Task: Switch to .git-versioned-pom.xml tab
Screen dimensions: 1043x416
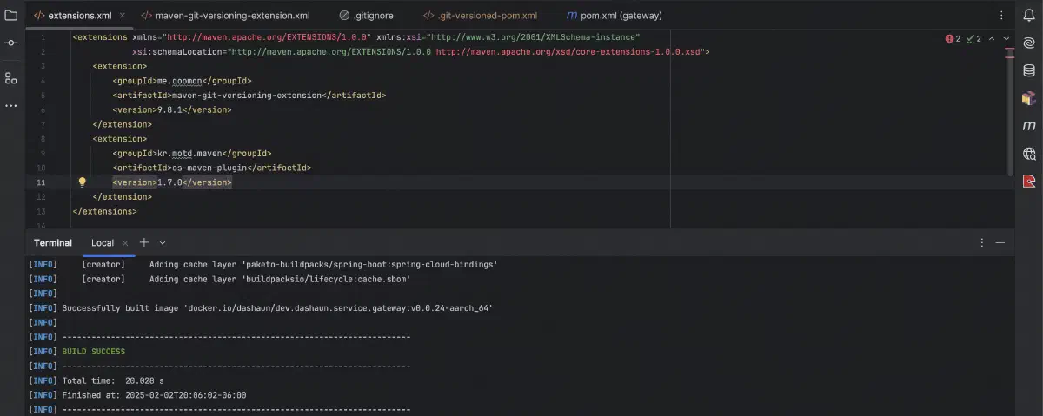Action: (480, 16)
